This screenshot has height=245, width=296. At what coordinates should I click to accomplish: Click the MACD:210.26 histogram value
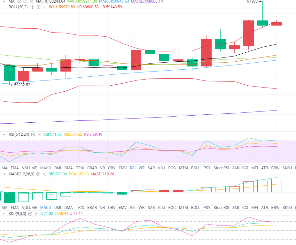point(102,174)
